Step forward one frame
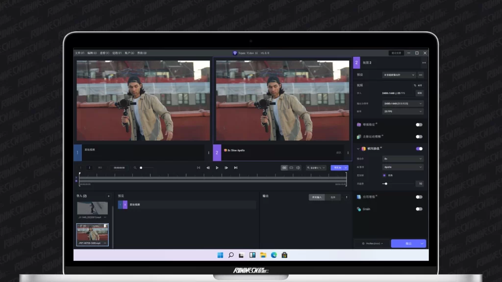This screenshot has width=502, height=282. tap(226, 167)
